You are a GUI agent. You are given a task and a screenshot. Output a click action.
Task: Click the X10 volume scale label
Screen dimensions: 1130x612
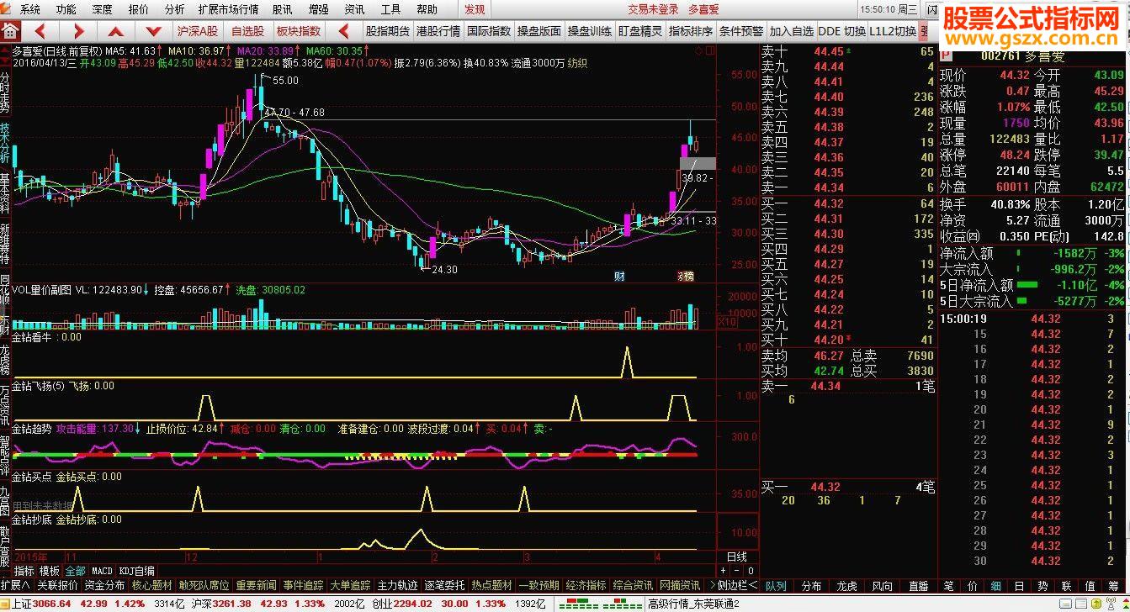726,322
